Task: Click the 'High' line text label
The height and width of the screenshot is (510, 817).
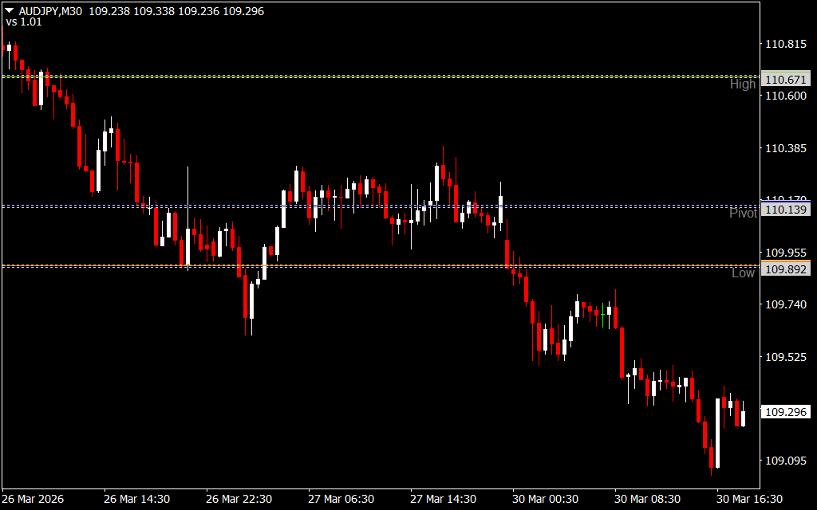Action: coord(742,84)
